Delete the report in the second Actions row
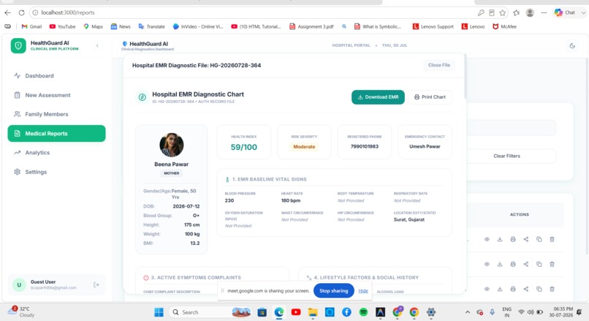 (552, 264)
